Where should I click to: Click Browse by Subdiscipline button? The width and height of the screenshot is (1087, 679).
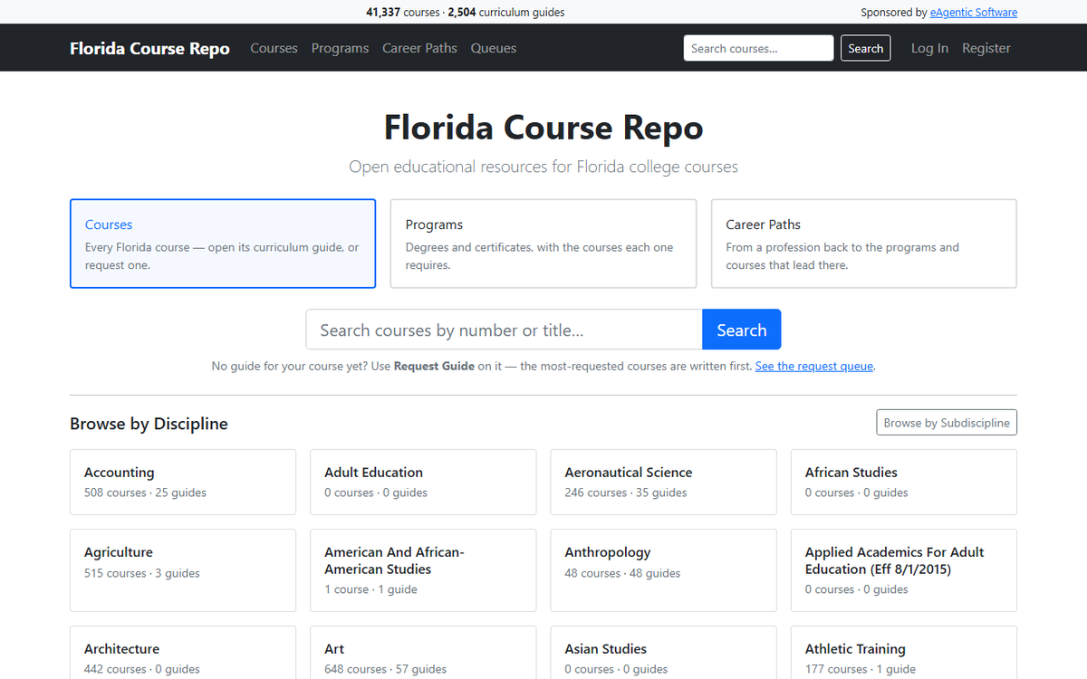click(947, 423)
